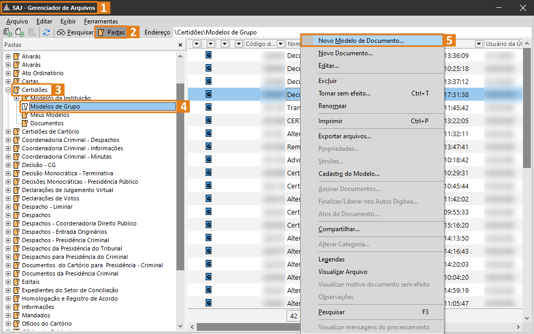Select Declarações de Votos folder

point(51,198)
